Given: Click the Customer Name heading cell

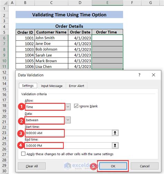Looking at the screenshot, I should 51,32.
